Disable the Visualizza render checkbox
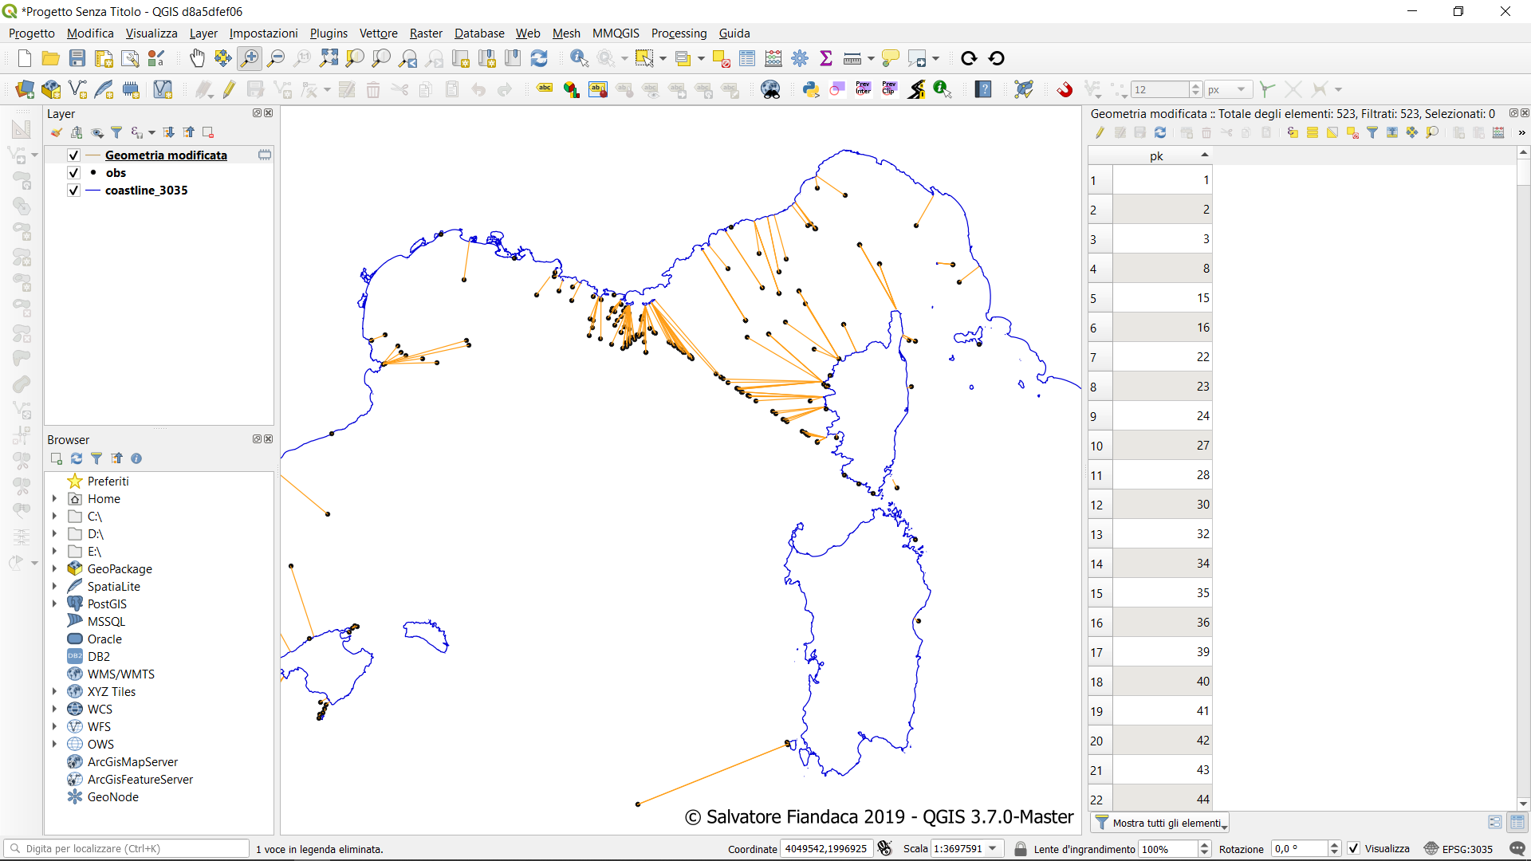The width and height of the screenshot is (1531, 861). coord(1353,848)
